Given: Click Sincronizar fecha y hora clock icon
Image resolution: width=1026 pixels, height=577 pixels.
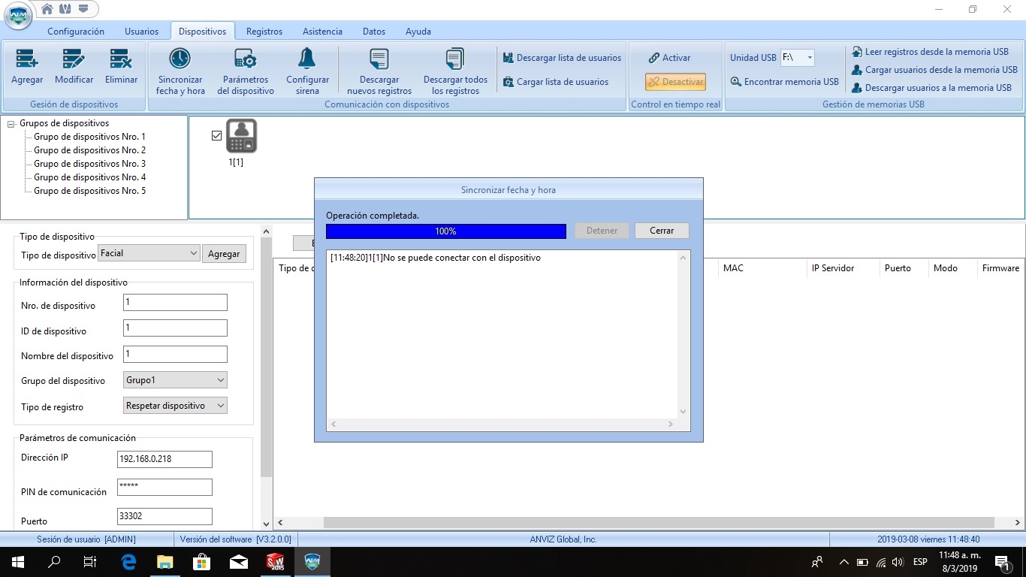Looking at the screenshot, I should click(x=180, y=59).
